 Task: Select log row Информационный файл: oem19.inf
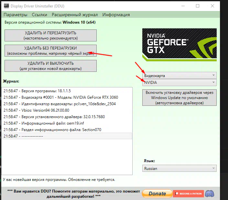click(x=67, y=123)
